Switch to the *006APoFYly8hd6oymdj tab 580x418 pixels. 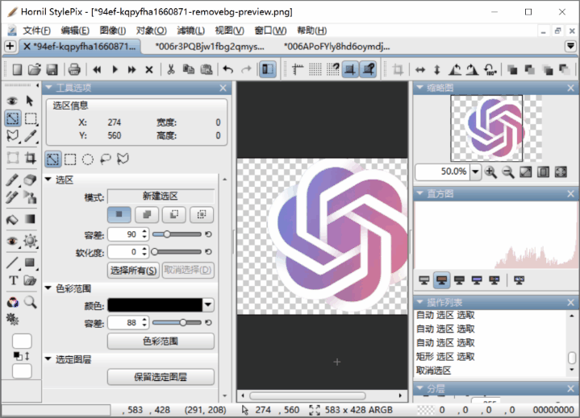point(336,47)
